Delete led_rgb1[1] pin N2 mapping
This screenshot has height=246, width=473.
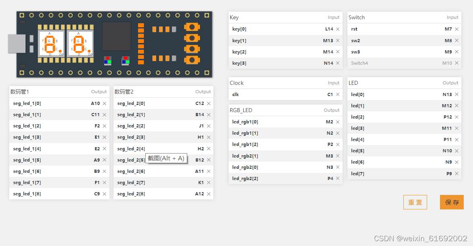[x=338, y=133]
